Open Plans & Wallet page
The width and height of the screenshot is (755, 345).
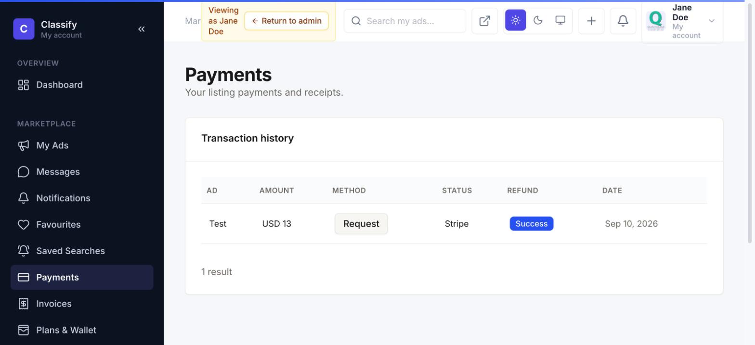[82, 330]
